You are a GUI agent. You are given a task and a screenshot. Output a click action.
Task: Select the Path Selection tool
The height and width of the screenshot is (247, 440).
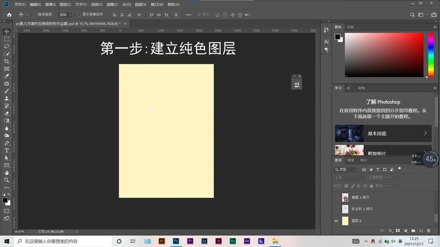(7, 158)
